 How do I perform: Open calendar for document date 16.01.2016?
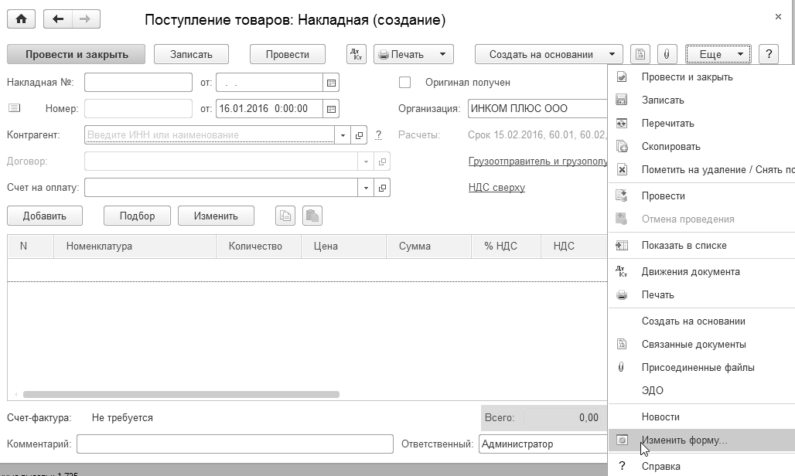click(x=331, y=108)
